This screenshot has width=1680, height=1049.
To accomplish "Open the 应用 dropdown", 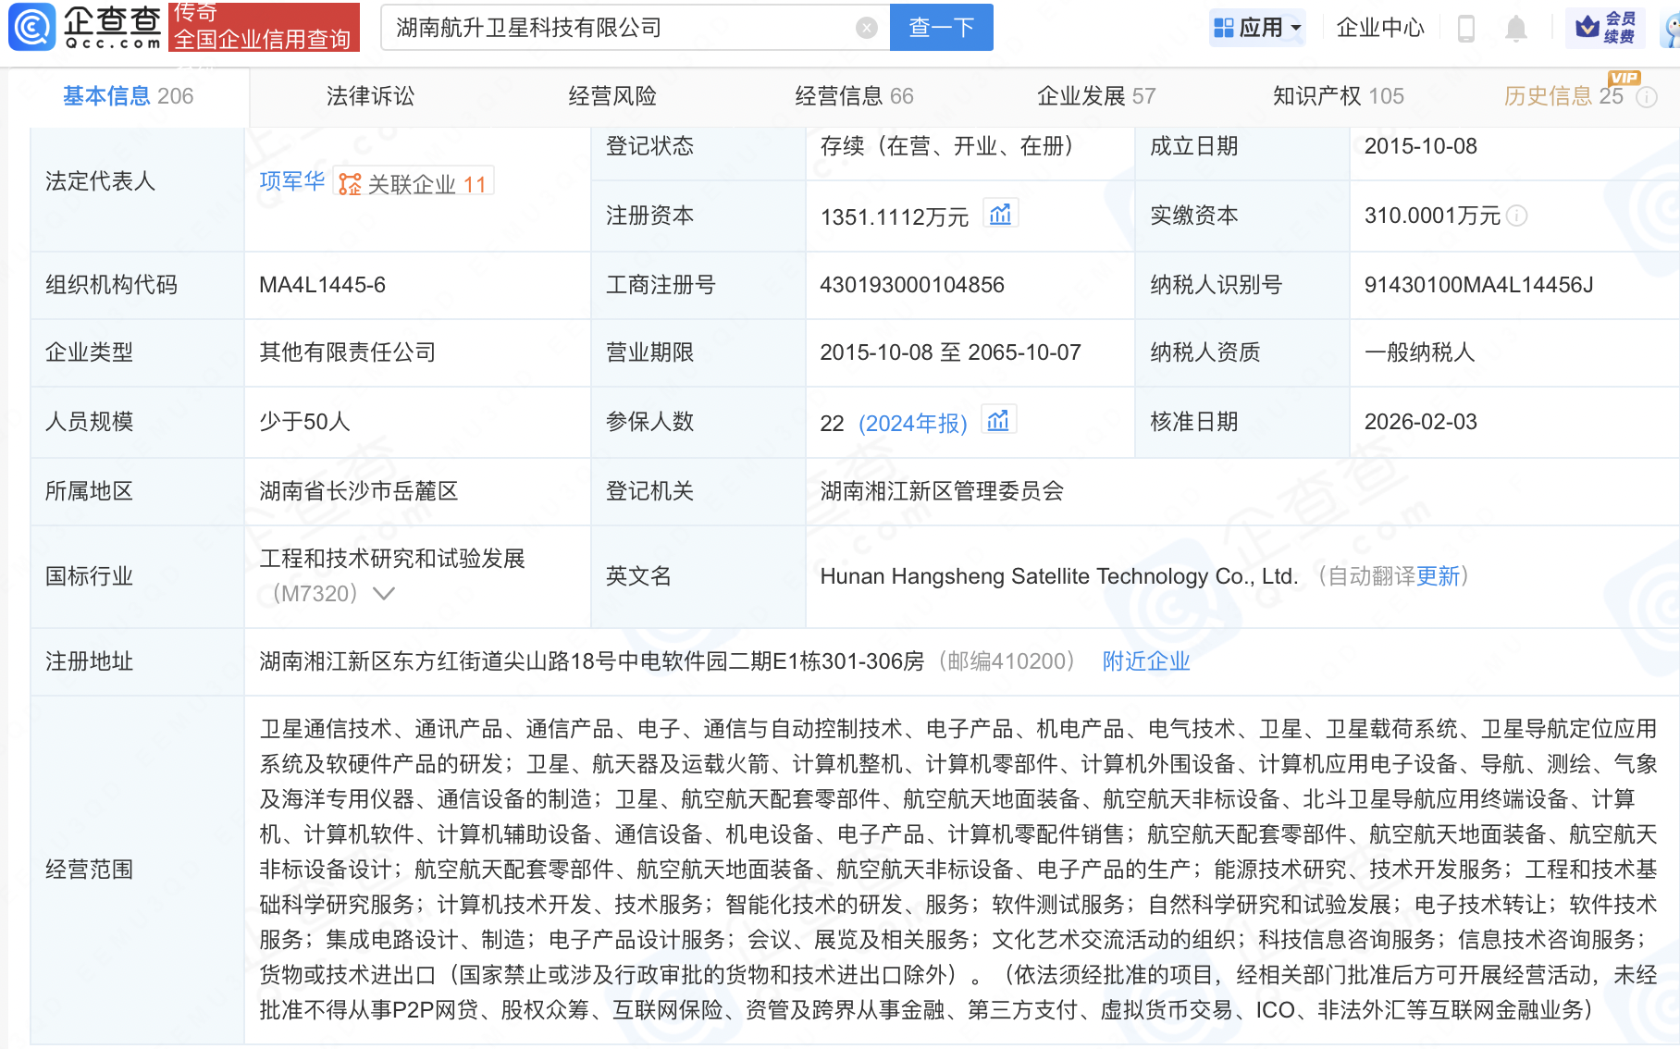I will coord(1257,27).
